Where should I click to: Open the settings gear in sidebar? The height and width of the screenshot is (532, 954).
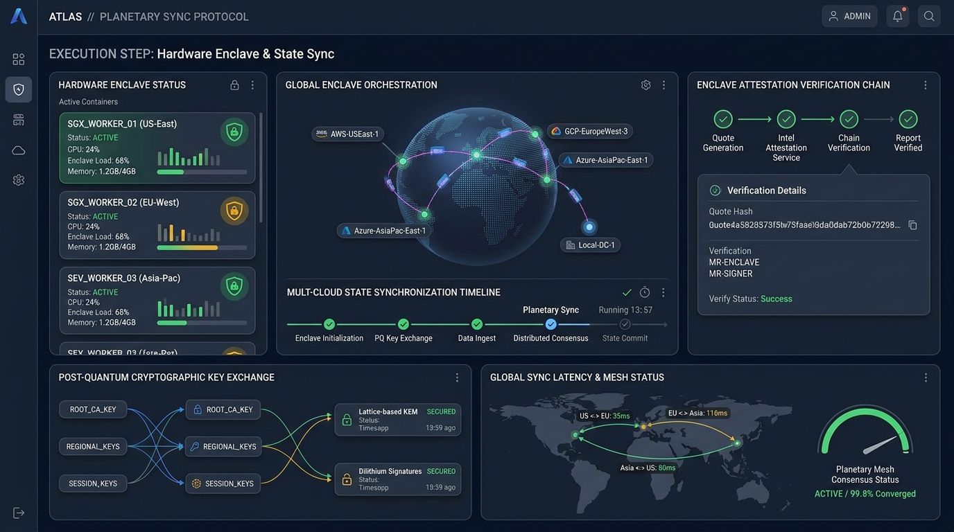pyautogui.click(x=19, y=180)
